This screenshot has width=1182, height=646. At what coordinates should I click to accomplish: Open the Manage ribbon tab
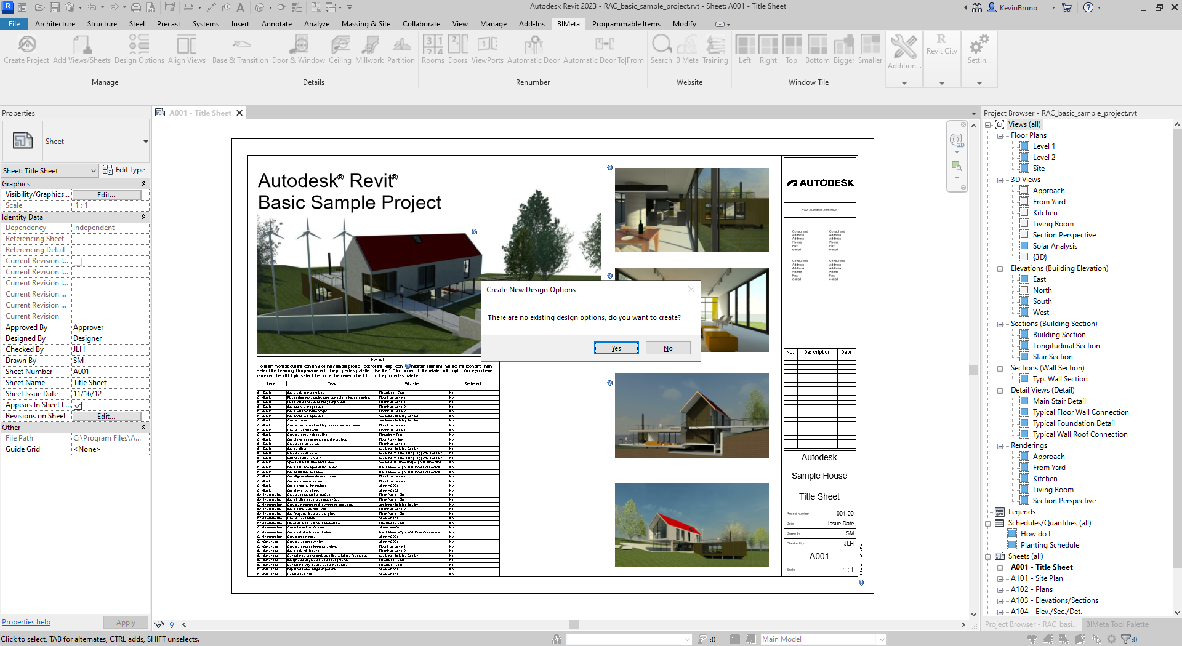(x=493, y=24)
